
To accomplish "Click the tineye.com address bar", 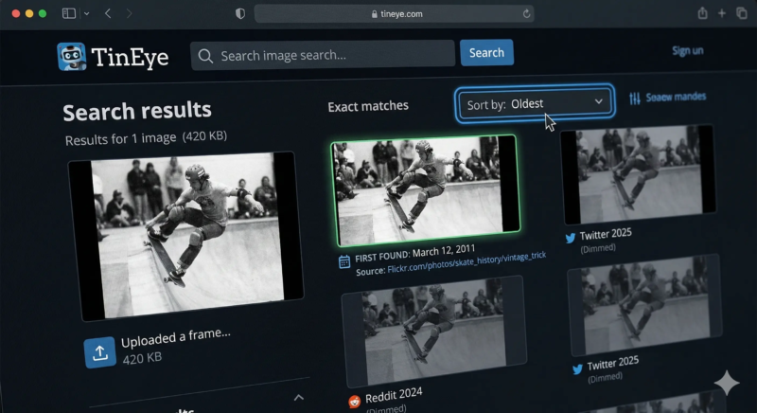I will [x=395, y=13].
